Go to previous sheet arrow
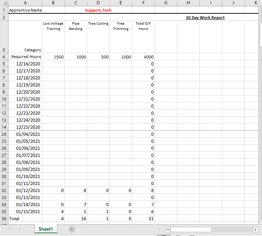Viewport: 262px width, 236px height. click(x=10, y=229)
